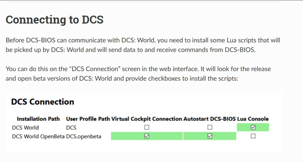
Task: Click the User Profile Path column header
Action: [88, 119]
